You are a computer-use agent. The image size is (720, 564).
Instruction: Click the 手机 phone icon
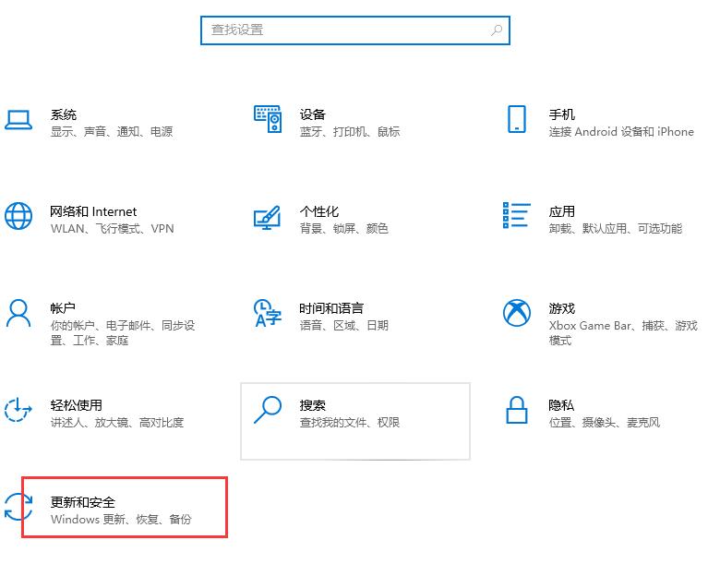point(517,119)
